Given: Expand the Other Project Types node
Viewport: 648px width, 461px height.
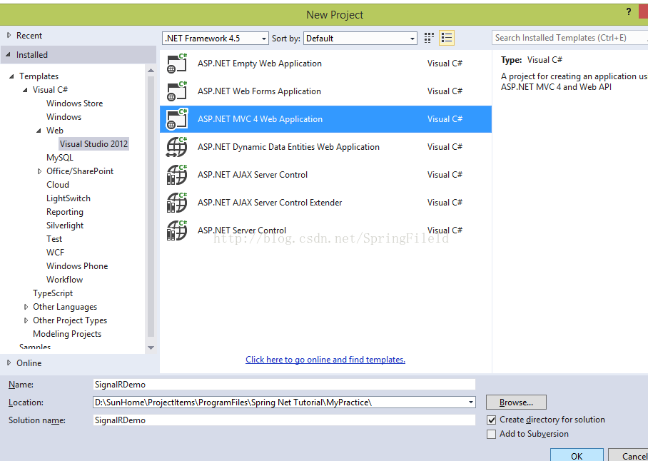Looking at the screenshot, I should 26,320.
